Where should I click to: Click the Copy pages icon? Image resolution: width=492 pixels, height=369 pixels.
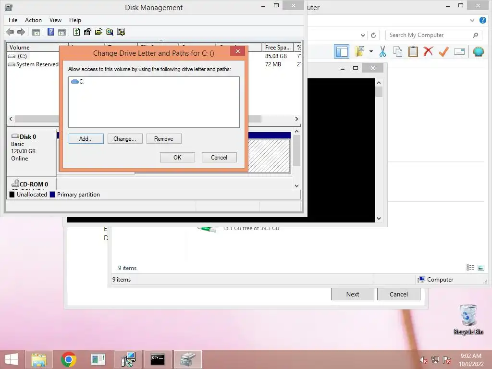coord(398,51)
